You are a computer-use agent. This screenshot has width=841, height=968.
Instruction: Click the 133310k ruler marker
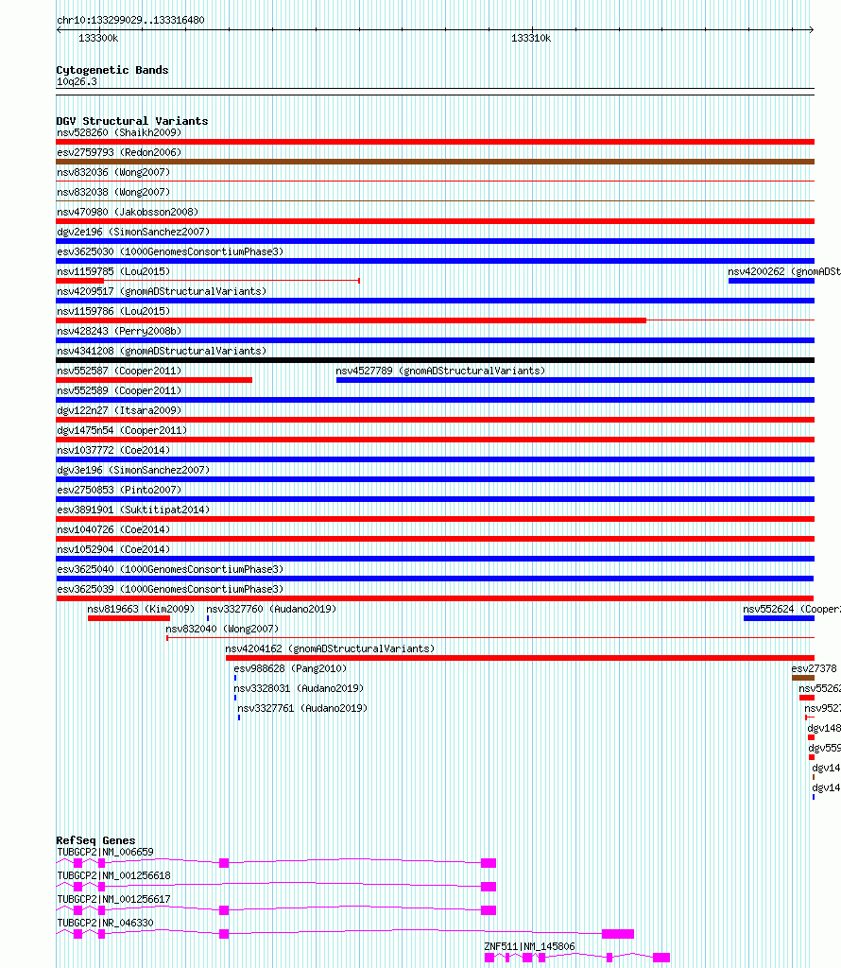point(531,38)
